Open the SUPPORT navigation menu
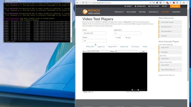Screen dimensions: 191x107 [165, 12]
